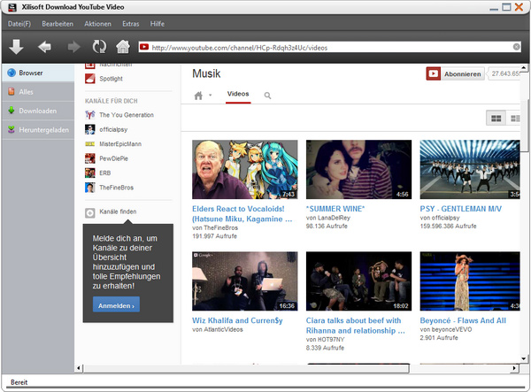
Task: Go forward with the right arrow icon
Action: pyautogui.click(x=73, y=47)
